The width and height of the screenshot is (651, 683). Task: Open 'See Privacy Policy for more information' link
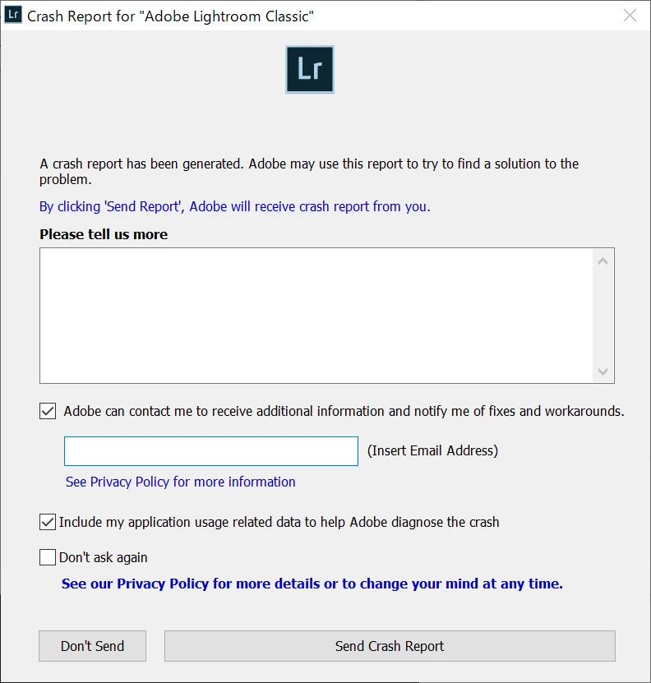point(180,482)
